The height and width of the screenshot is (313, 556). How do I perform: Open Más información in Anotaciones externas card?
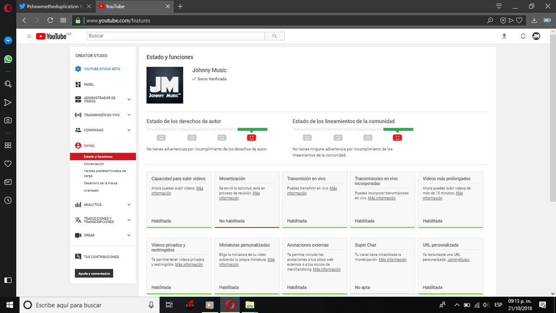click(326, 269)
